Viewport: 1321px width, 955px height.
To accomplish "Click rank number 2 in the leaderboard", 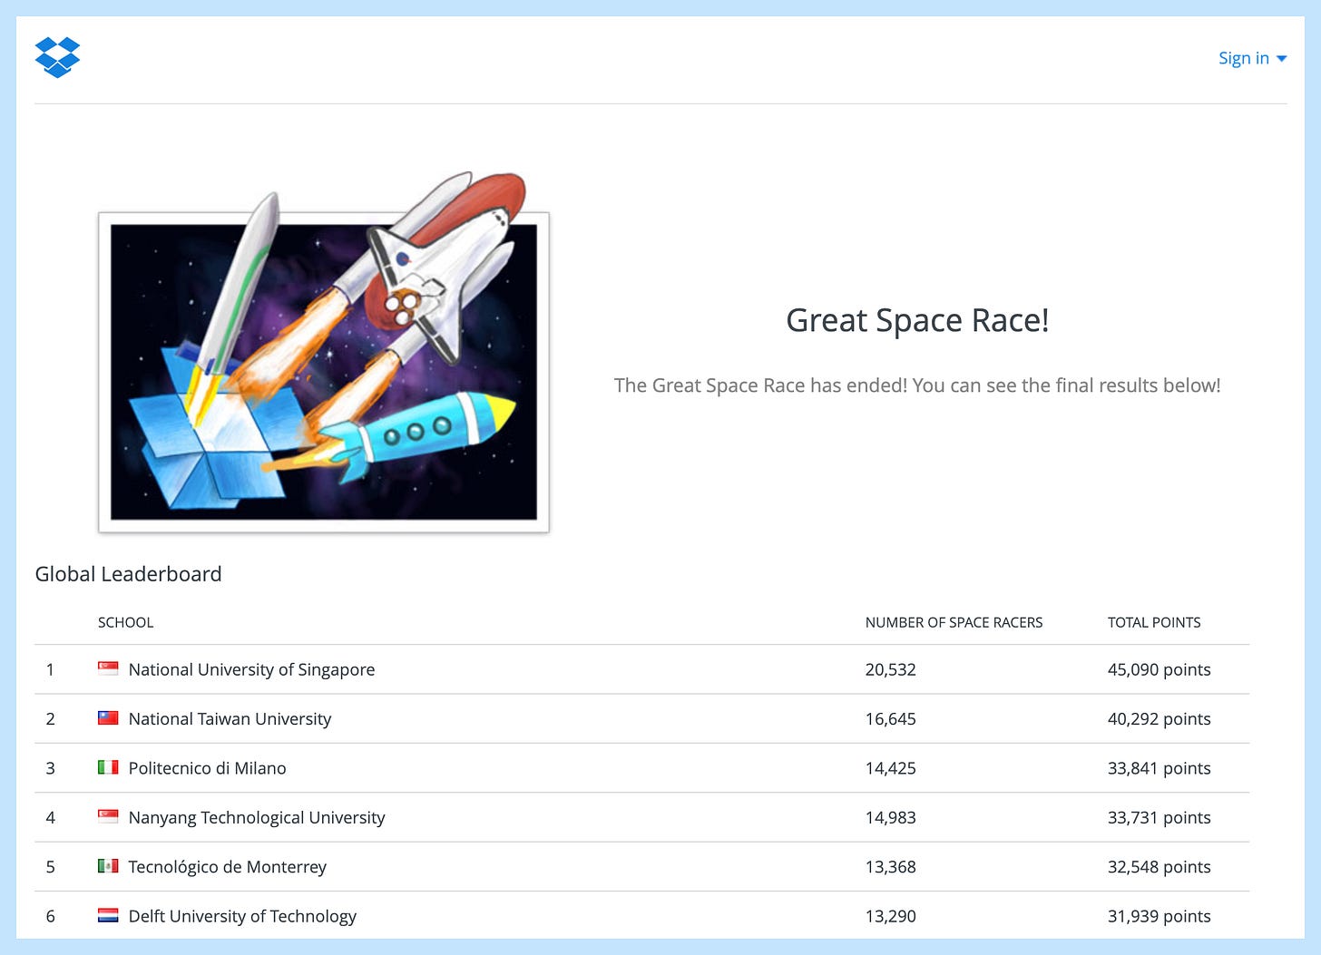I will pos(50,718).
